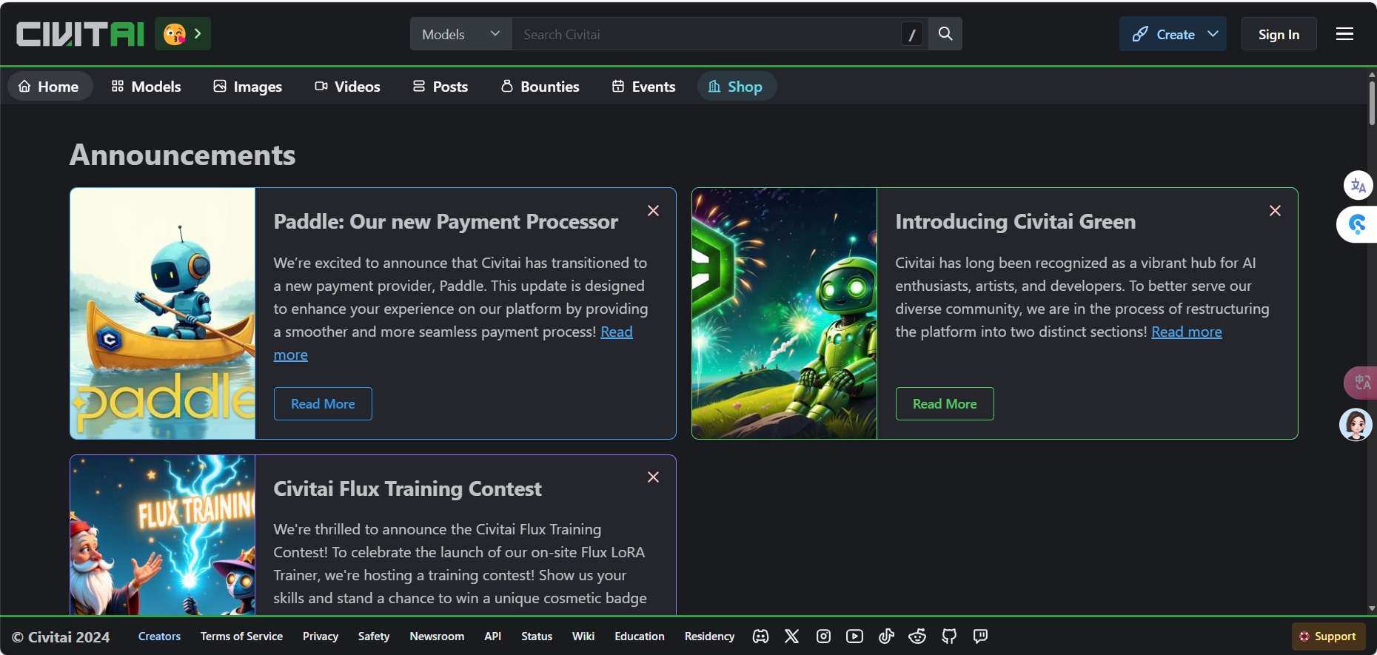Switch to the Bounties tab
The height and width of the screenshot is (655, 1377).
(540, 87)
